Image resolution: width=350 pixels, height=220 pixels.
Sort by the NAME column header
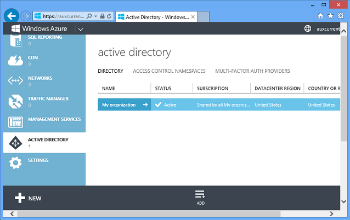[124, 89]
